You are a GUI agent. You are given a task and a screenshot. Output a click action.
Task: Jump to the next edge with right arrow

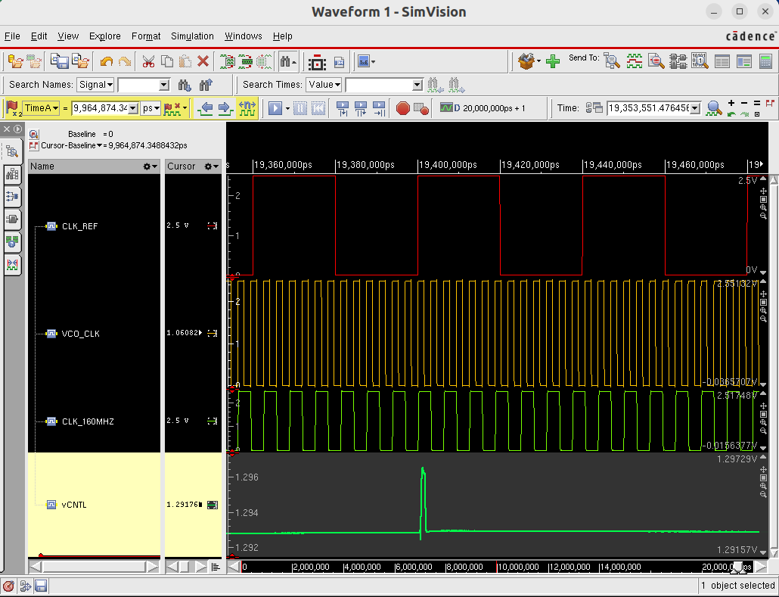point(224,108)
